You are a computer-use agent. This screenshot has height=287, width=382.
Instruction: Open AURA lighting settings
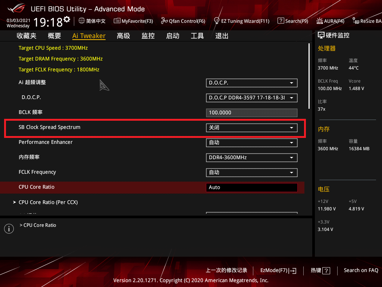331,21
